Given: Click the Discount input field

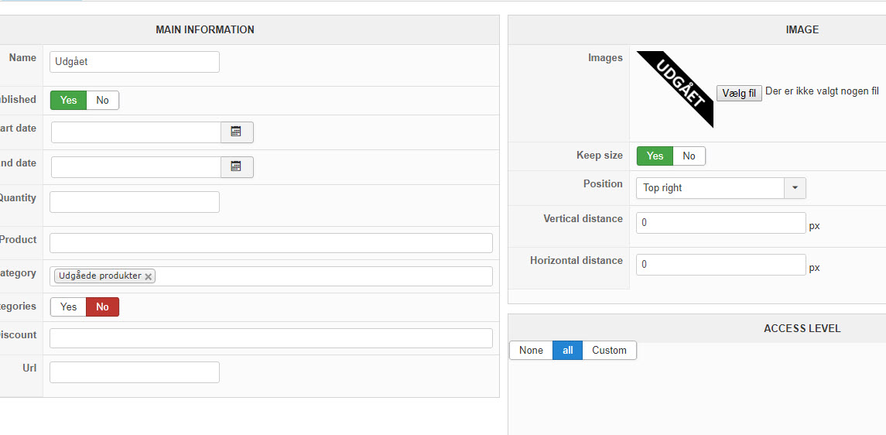Looking at the screenshot, I should (271, 338).
